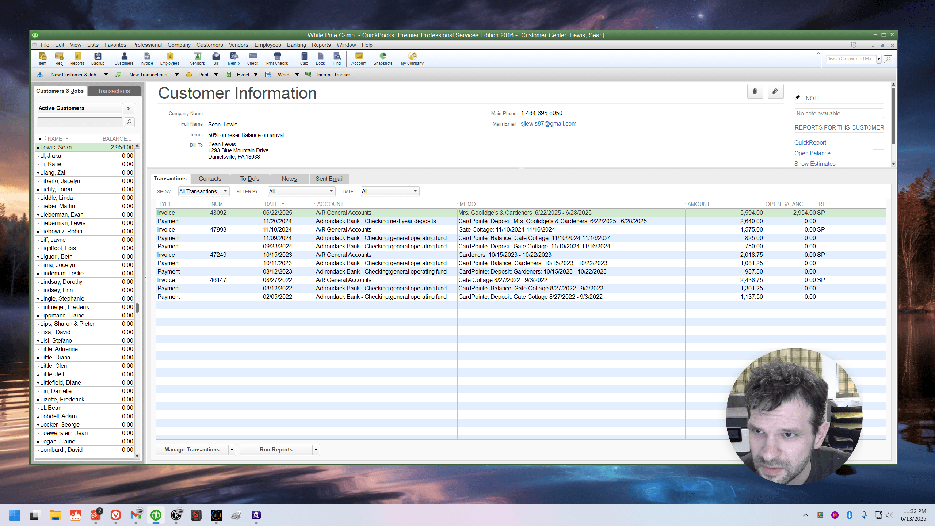The height and width of the screenshot is (526, 935).
Task: Open QuickBooks from the Windows taskbar
Action: [x=156, y=515]
